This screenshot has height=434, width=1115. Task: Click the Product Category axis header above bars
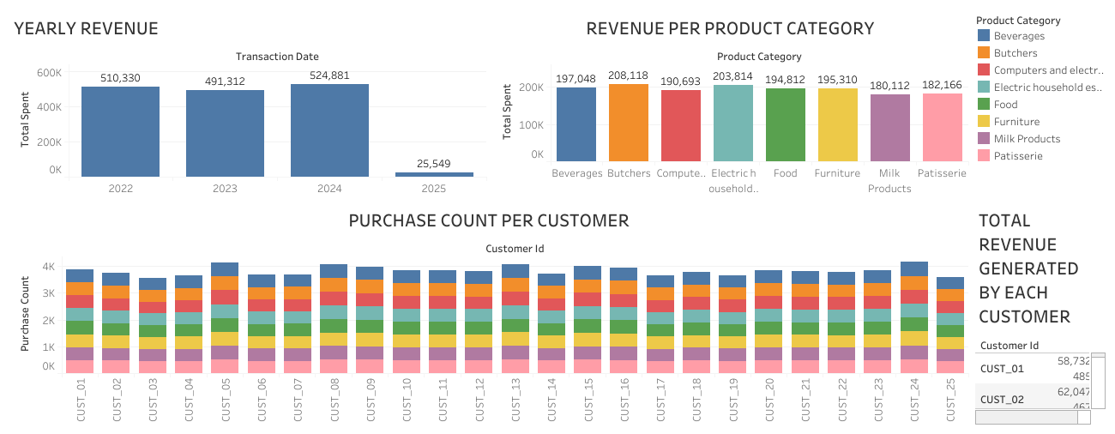(759, 57)
